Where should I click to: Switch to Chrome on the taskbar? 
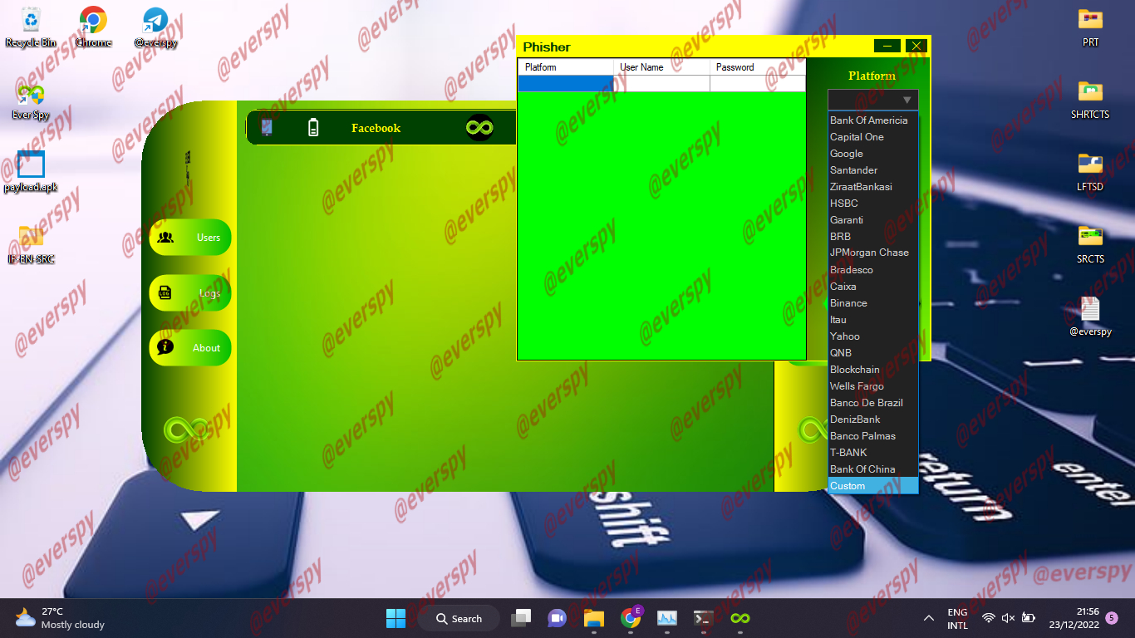click(631, 618)
